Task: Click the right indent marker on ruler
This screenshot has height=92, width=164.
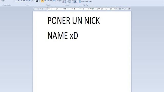Action: click(116, 9)
